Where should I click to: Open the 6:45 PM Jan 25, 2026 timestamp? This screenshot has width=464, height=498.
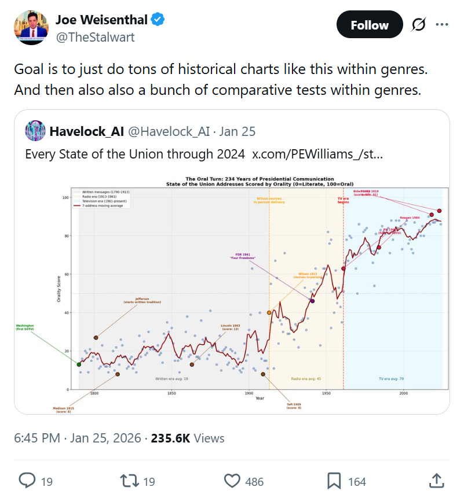[77, 438]
